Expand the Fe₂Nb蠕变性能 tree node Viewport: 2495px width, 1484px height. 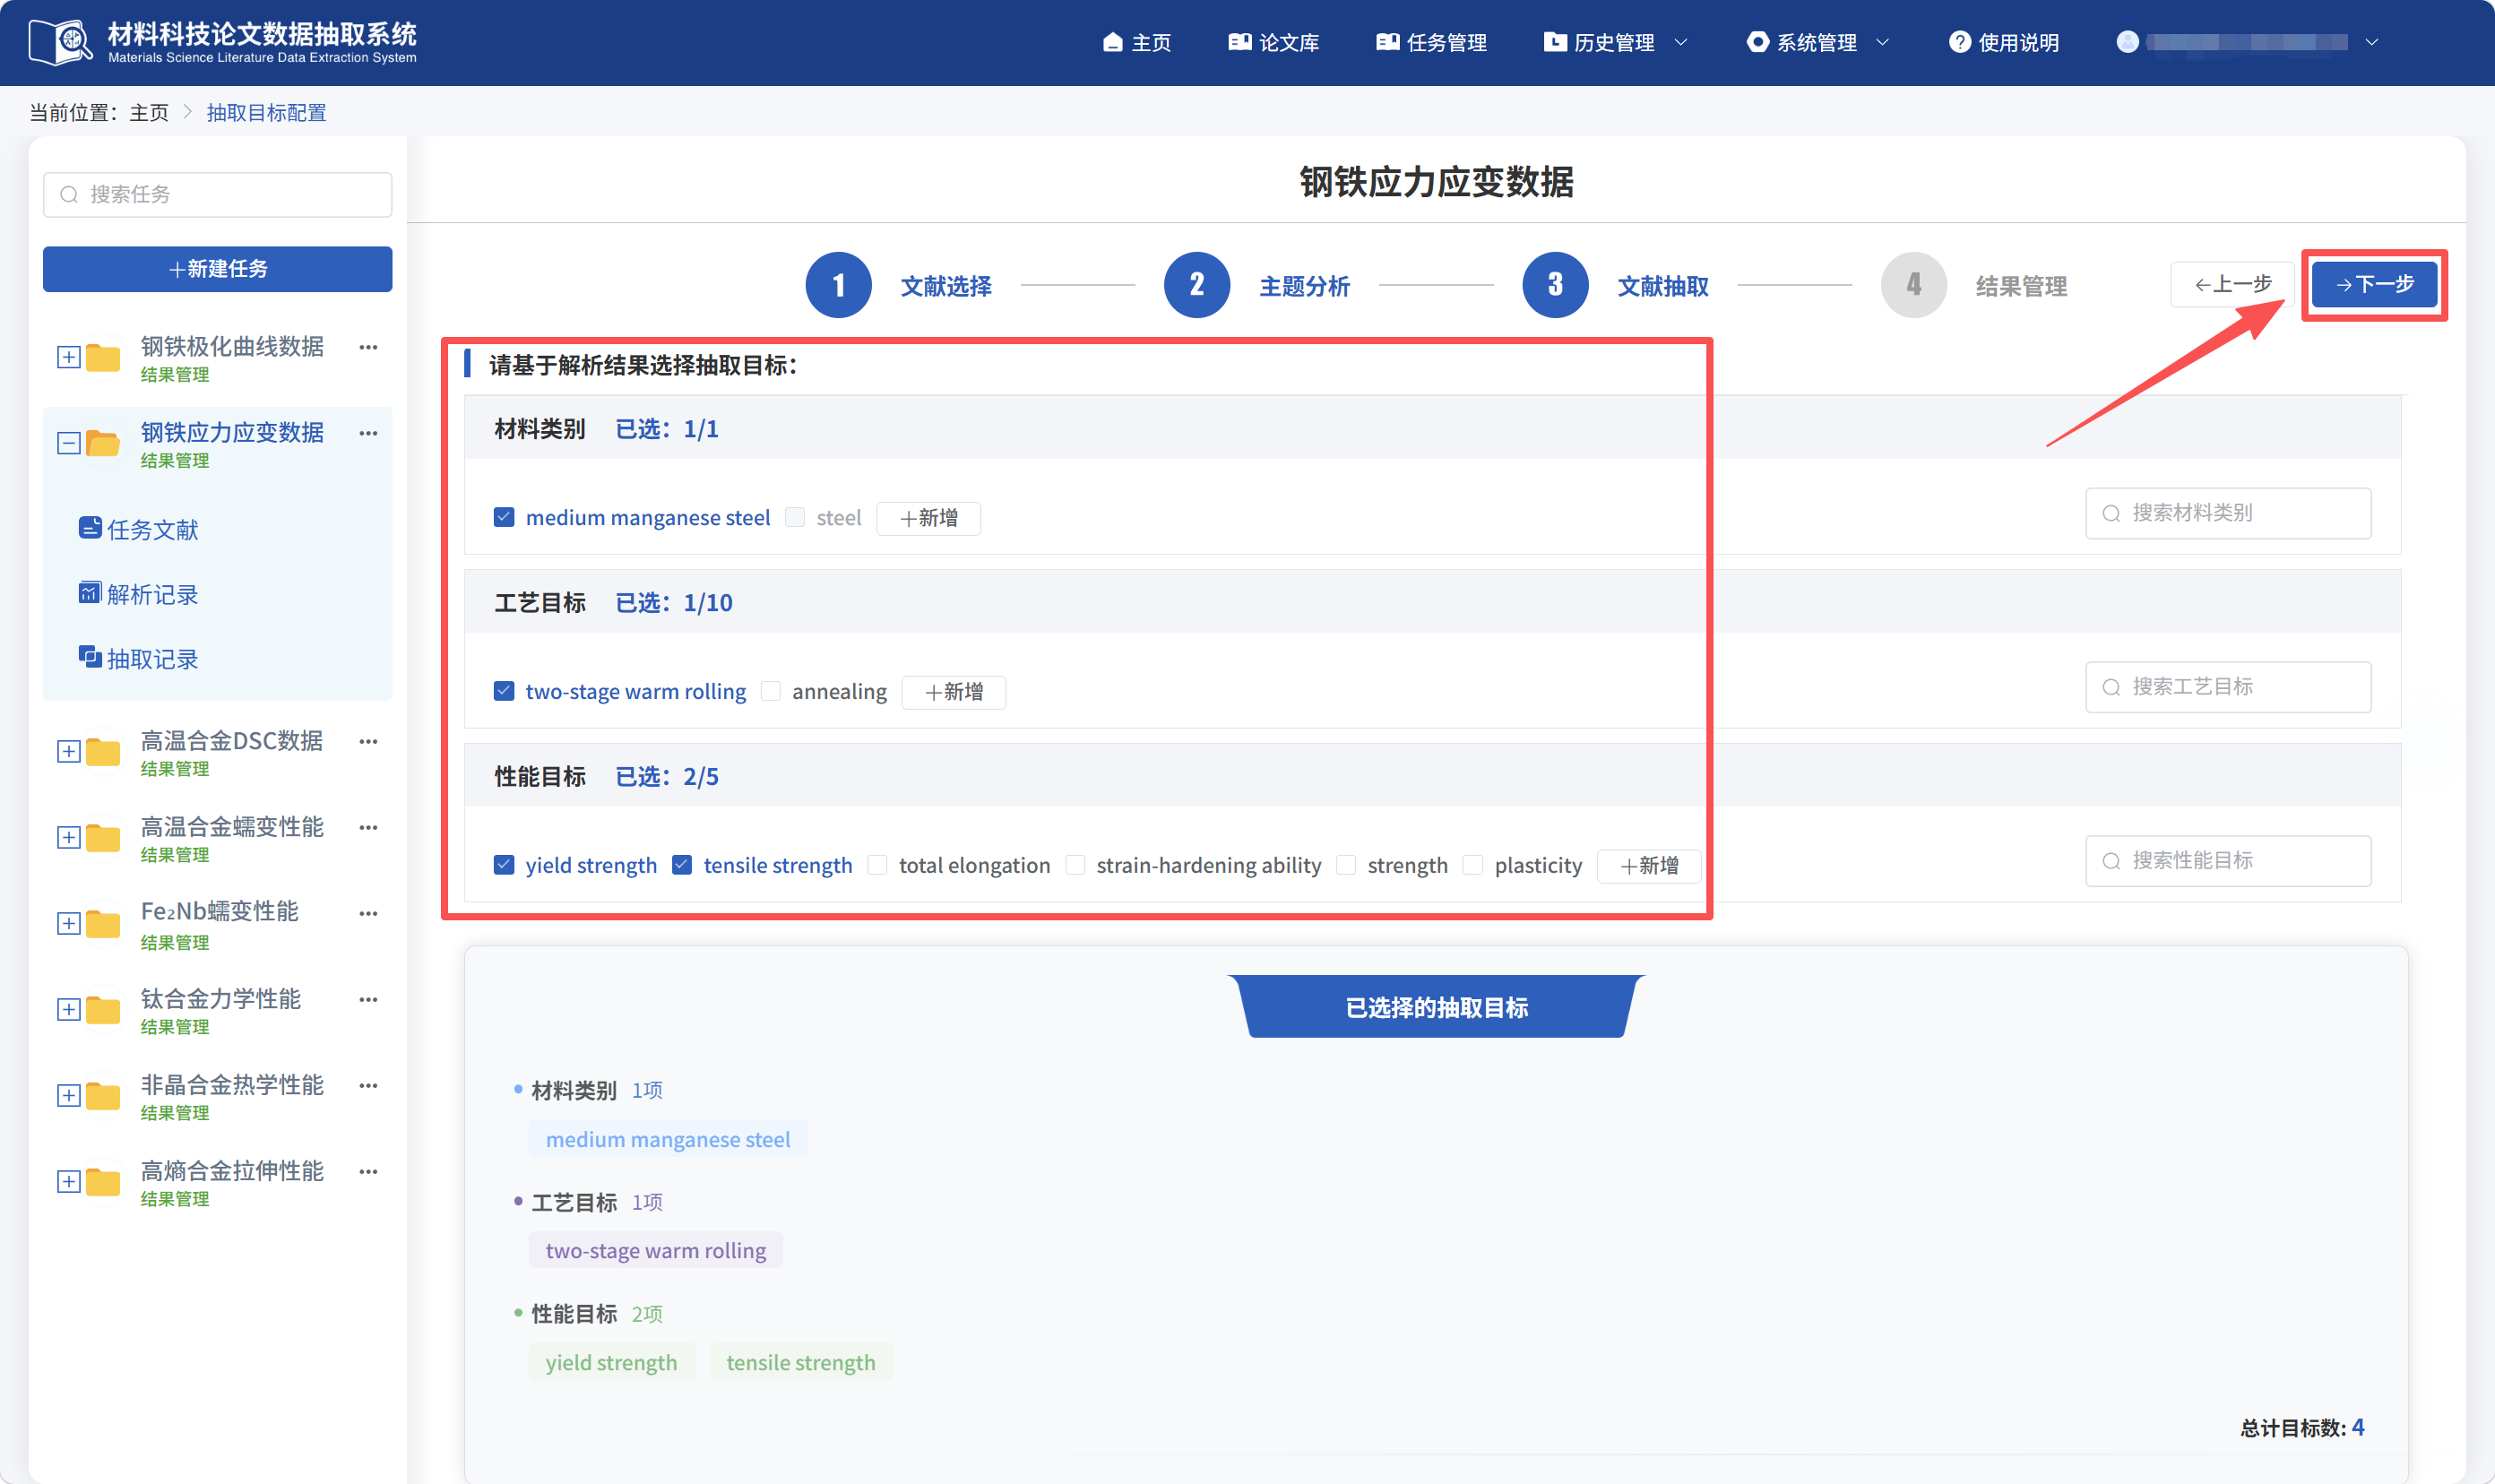point(68,923)
